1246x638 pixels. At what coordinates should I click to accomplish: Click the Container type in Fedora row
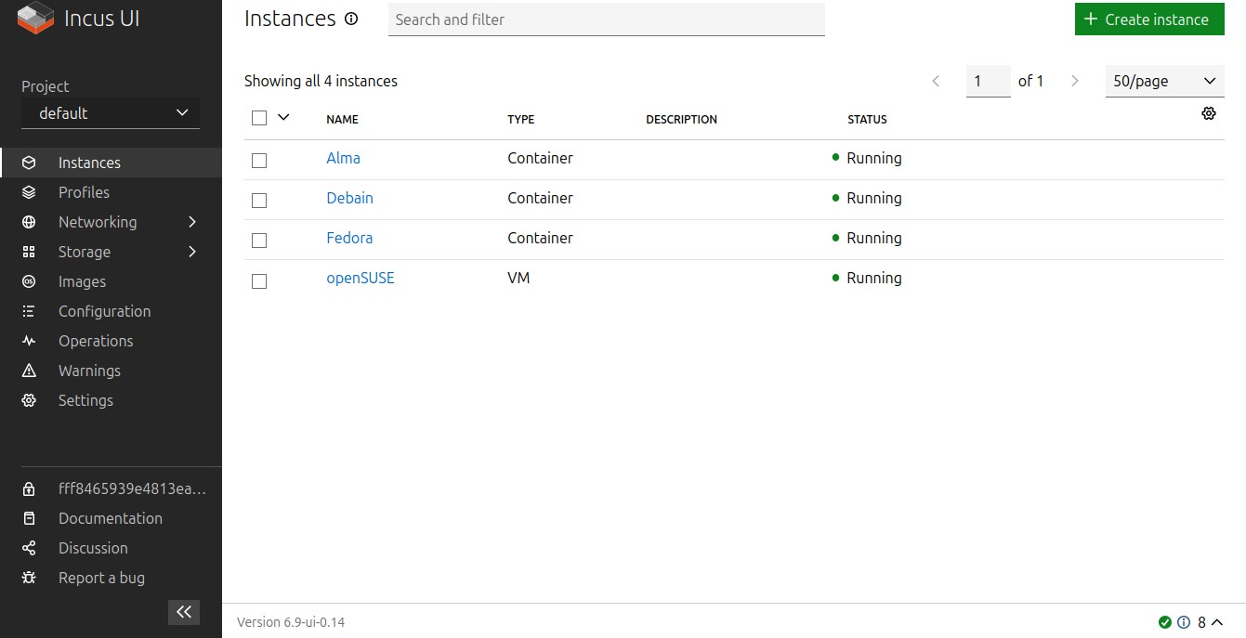[540, 238]
